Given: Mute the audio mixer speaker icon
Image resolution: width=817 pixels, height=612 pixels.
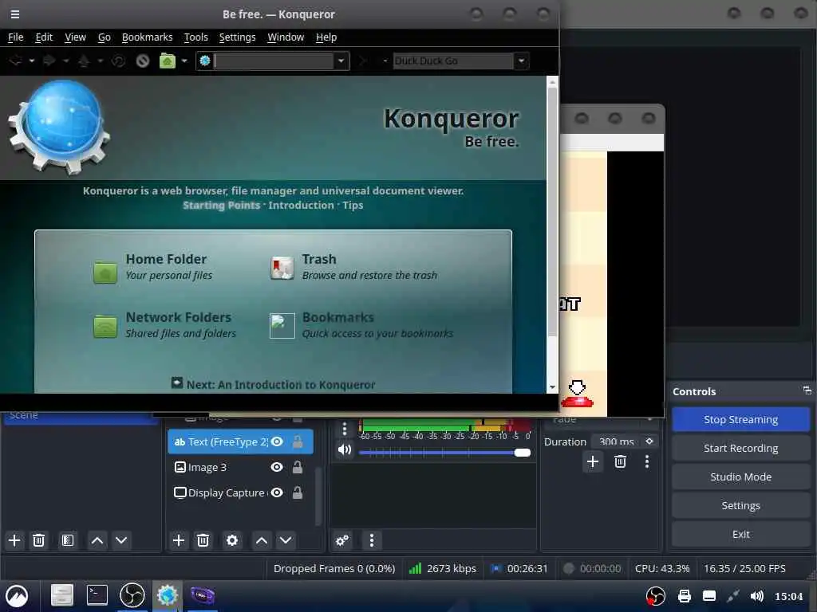Looking at the screenshot, I should point(345,449).
